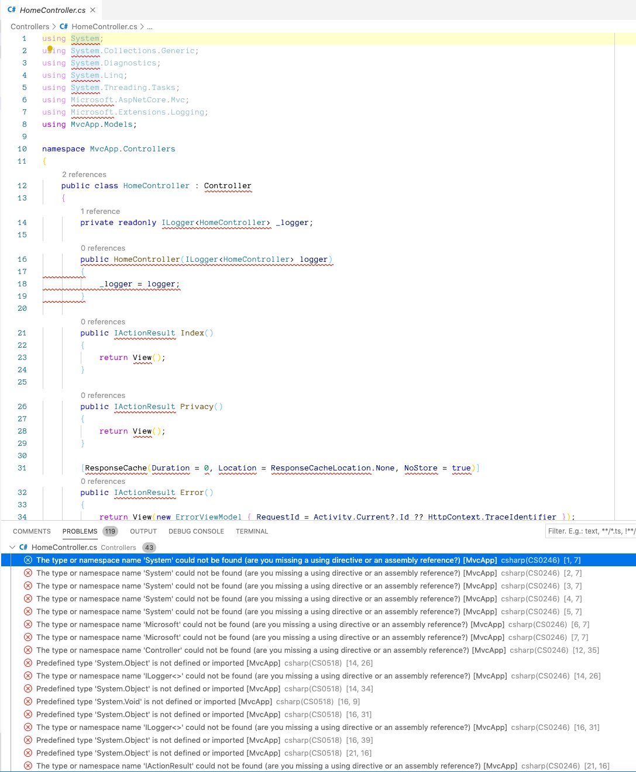Click the 119 badge on the Problems tab
The image size is (636, 772).
pyautogui.click(x=109, y=531)
